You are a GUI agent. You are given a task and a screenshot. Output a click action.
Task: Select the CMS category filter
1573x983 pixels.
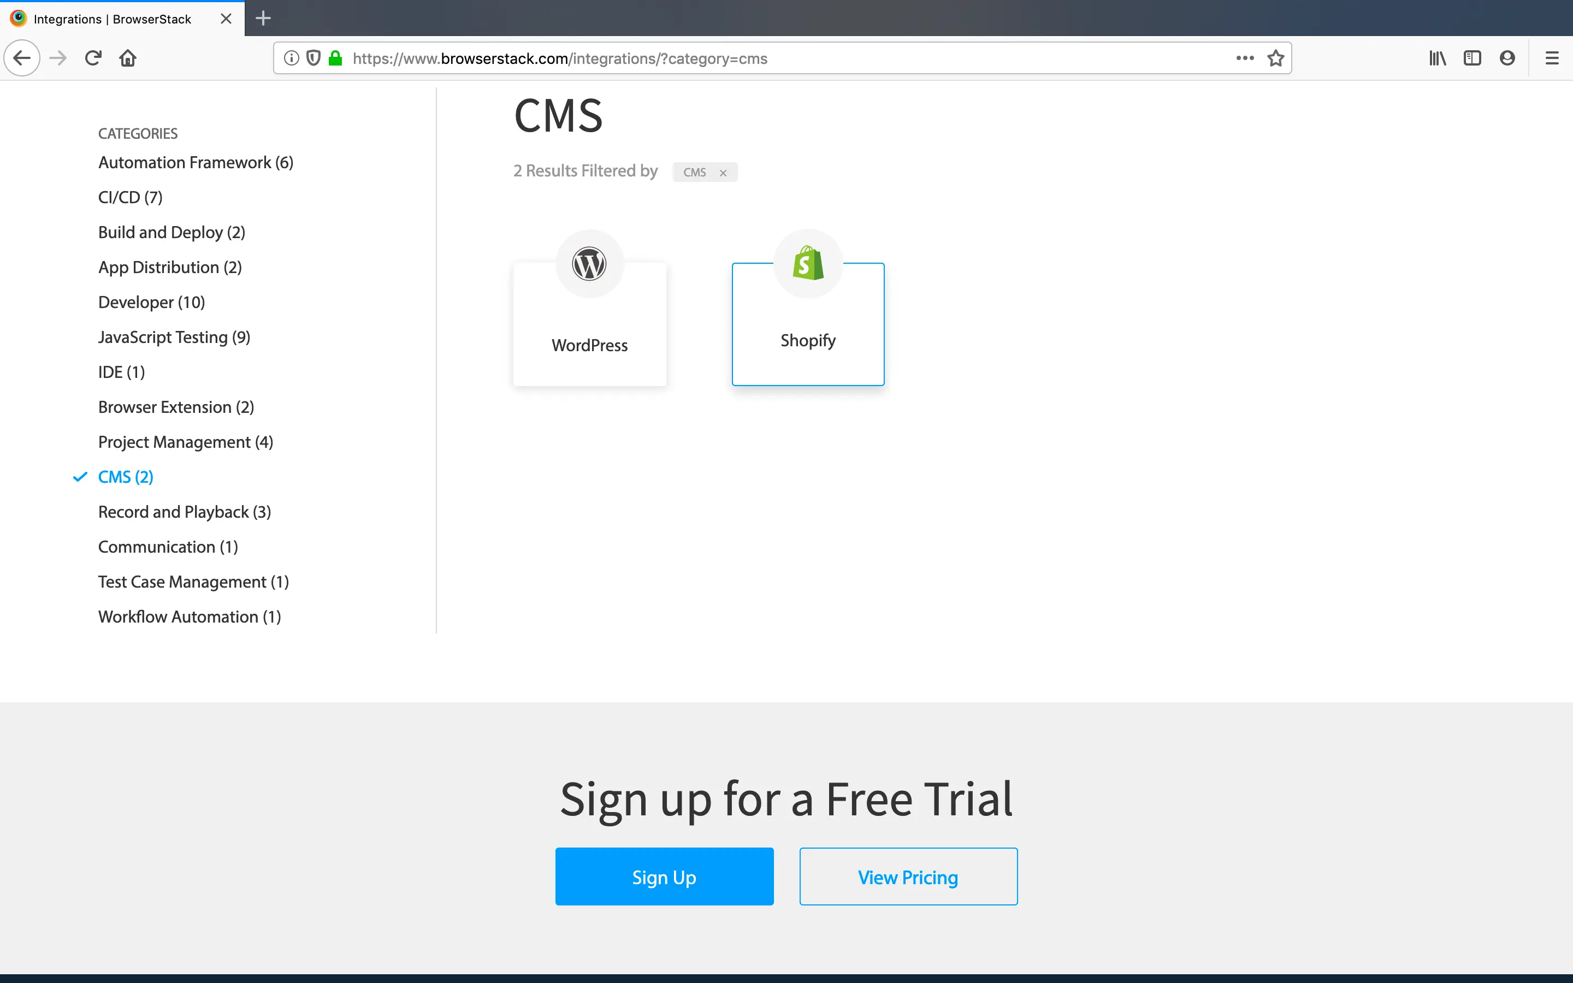pyautogui.click(x=126, y=476)
